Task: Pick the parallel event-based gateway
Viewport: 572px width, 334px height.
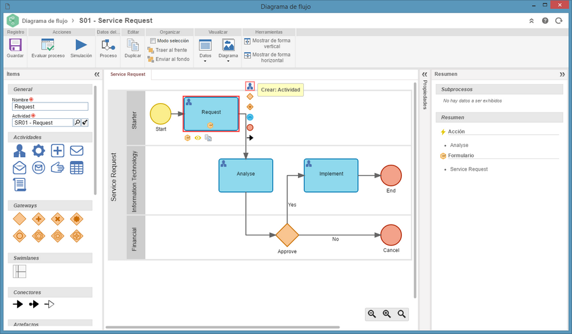Action: click(76, 236)
